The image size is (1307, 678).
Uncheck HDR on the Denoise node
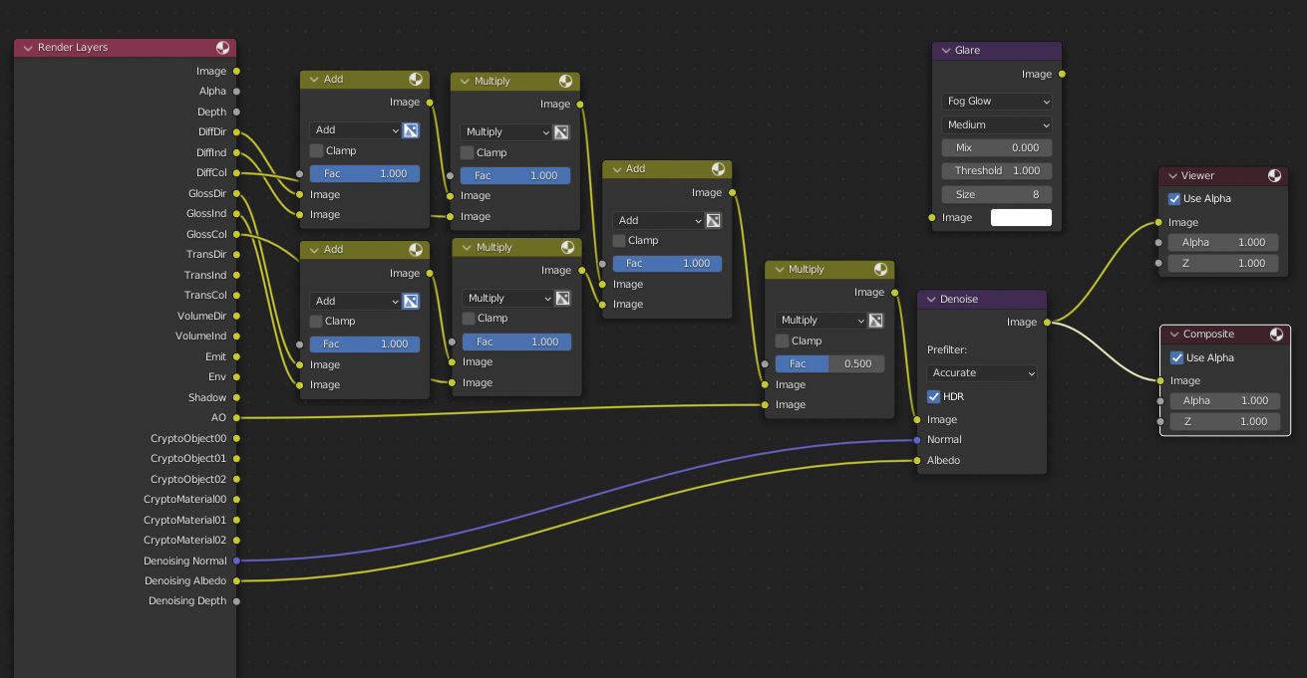933,396
